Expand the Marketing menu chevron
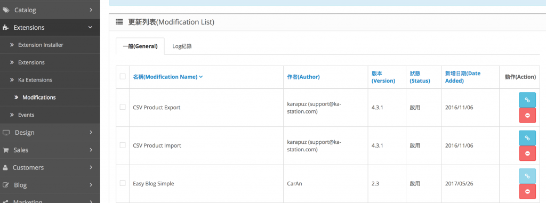The width and height of the screenshot is (546, 203). (x=91, y=201)
